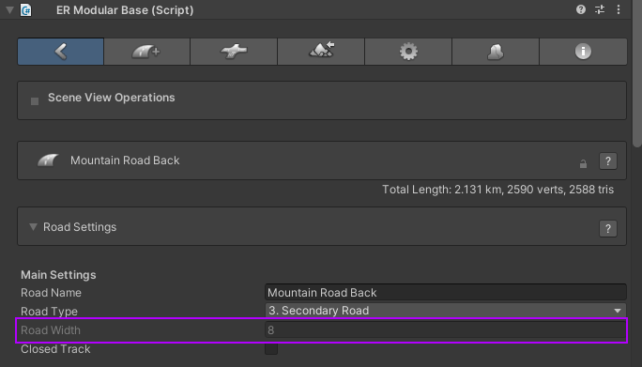
Task: Click the Mountain Road Back header title
Action: tap(125, 161)
